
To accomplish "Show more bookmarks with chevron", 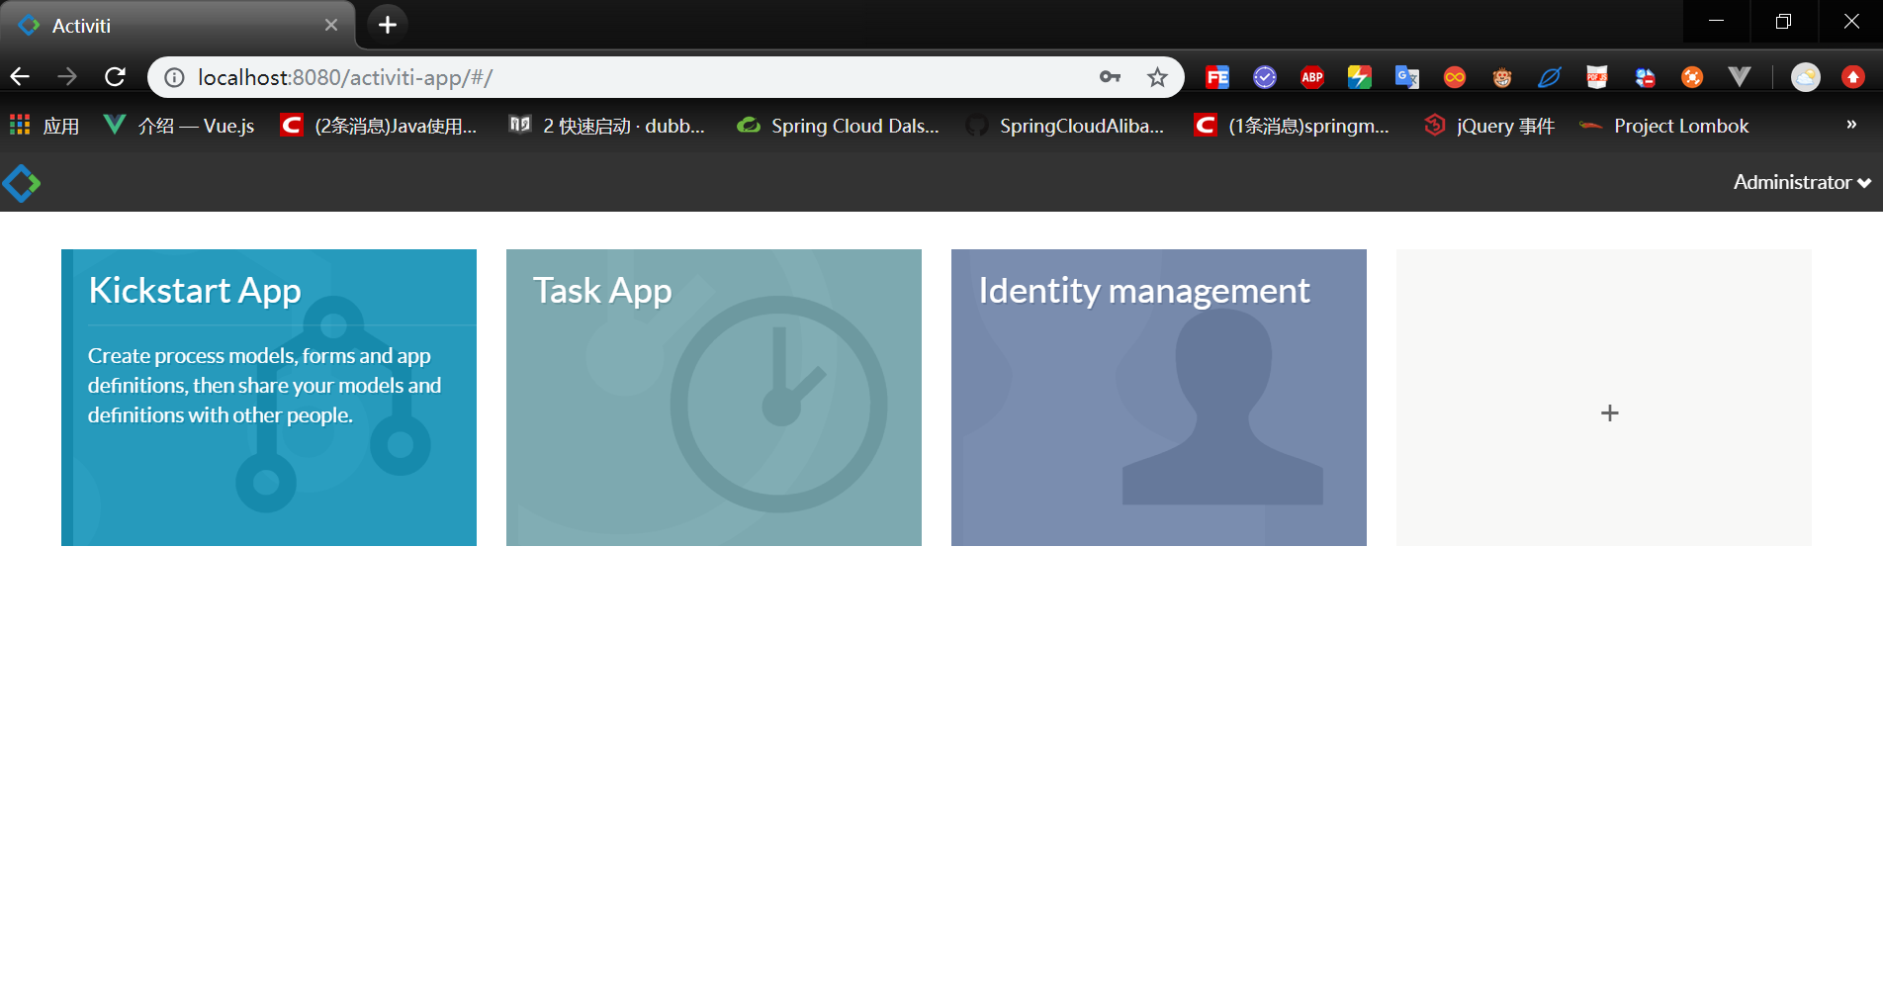I will tap(1851, 125).
